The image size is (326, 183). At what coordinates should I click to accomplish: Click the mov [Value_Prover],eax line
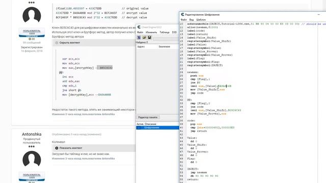pyautogui.click(x=208, y=114)
